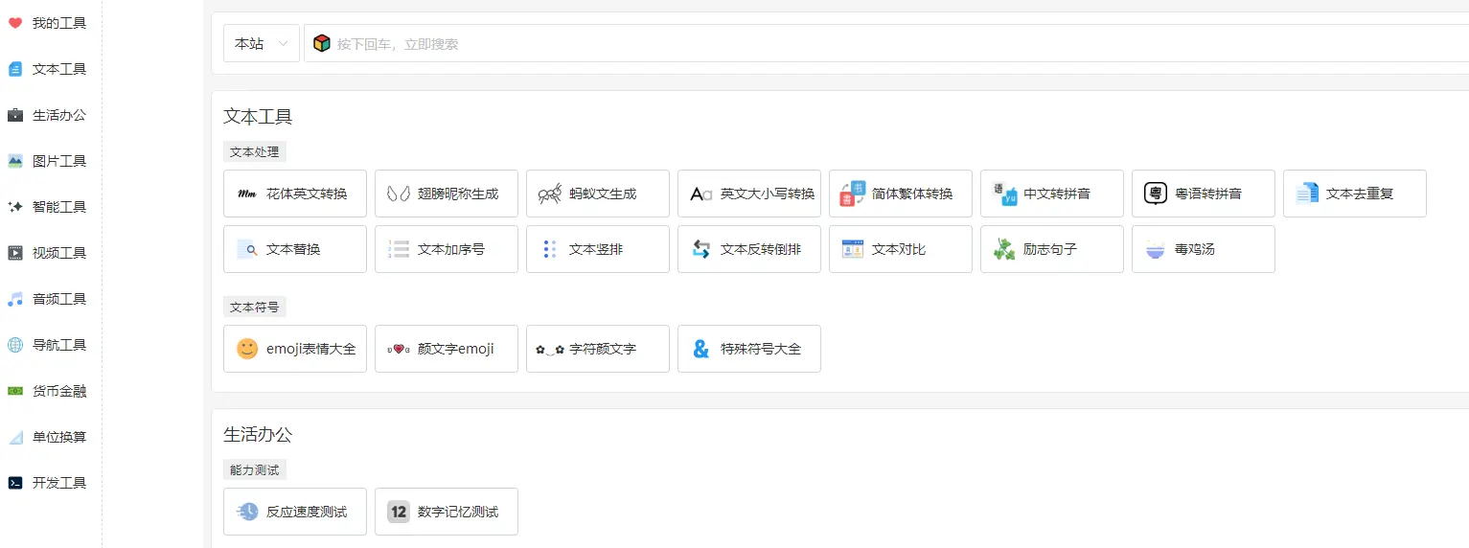The image size is (1469, 548).
Task: Open 视频工具 sidebar category
Action: tap(59, 253)
